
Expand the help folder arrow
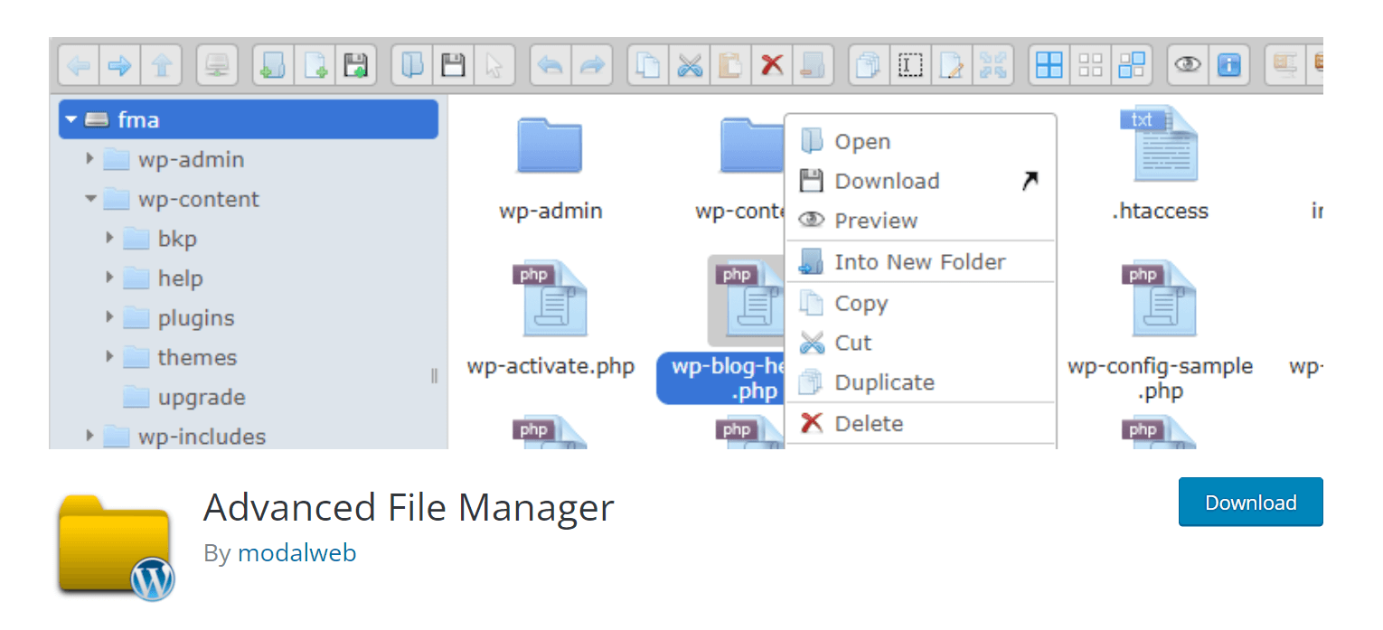point(109,277)
